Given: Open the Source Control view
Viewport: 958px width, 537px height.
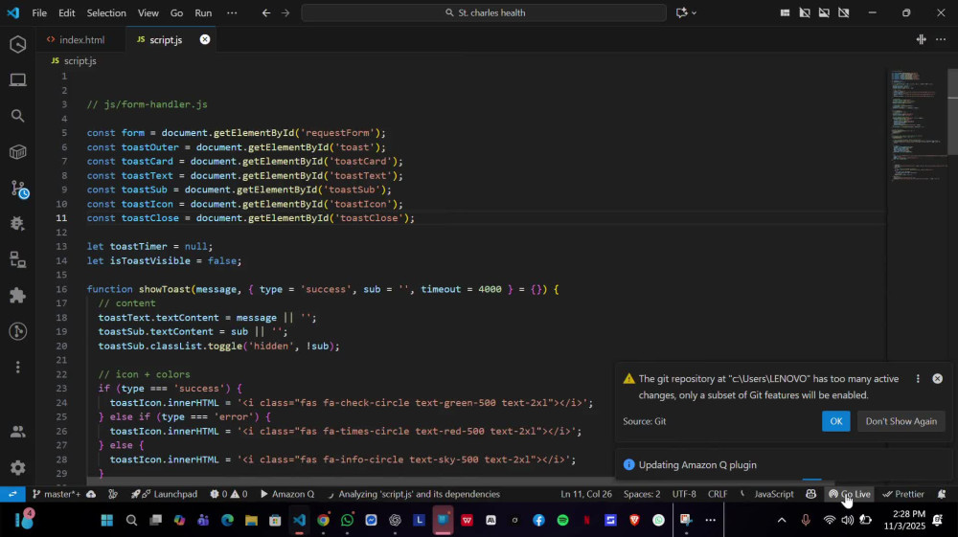Looking at the screenshot, I should click(x=17, y=188).
